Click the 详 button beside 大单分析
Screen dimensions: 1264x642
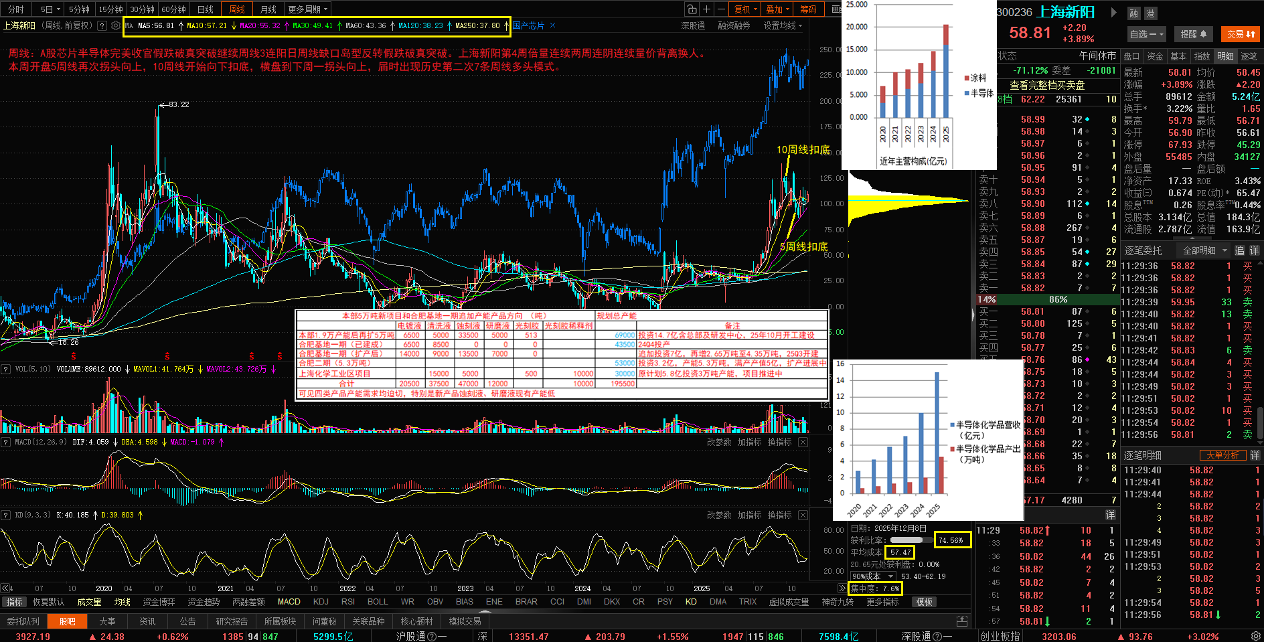(x=1255, y=455)
